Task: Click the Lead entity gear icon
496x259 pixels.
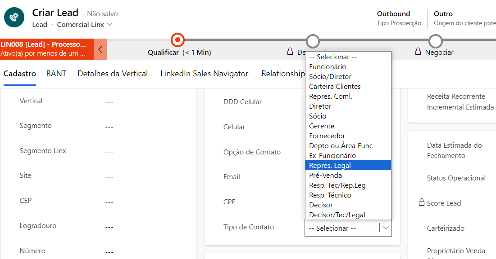Action: click(x=14, y=17)
